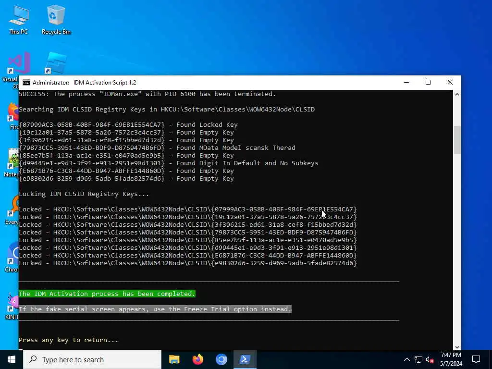Viewport: 492px width, 369px height.
Task: Launch Firefox from the taskbar
Action: (x=197, y=359)
